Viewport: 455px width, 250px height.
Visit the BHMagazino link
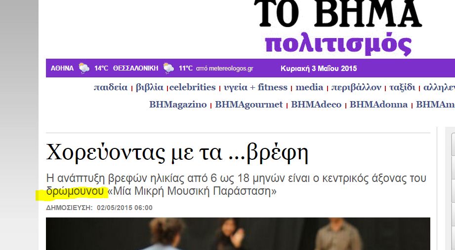(x=178, y=105)
